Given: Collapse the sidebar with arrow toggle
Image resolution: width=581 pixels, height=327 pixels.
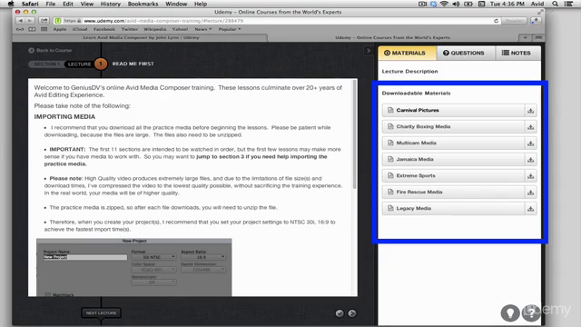Looking at the screenshot, I should click(369, 51).
